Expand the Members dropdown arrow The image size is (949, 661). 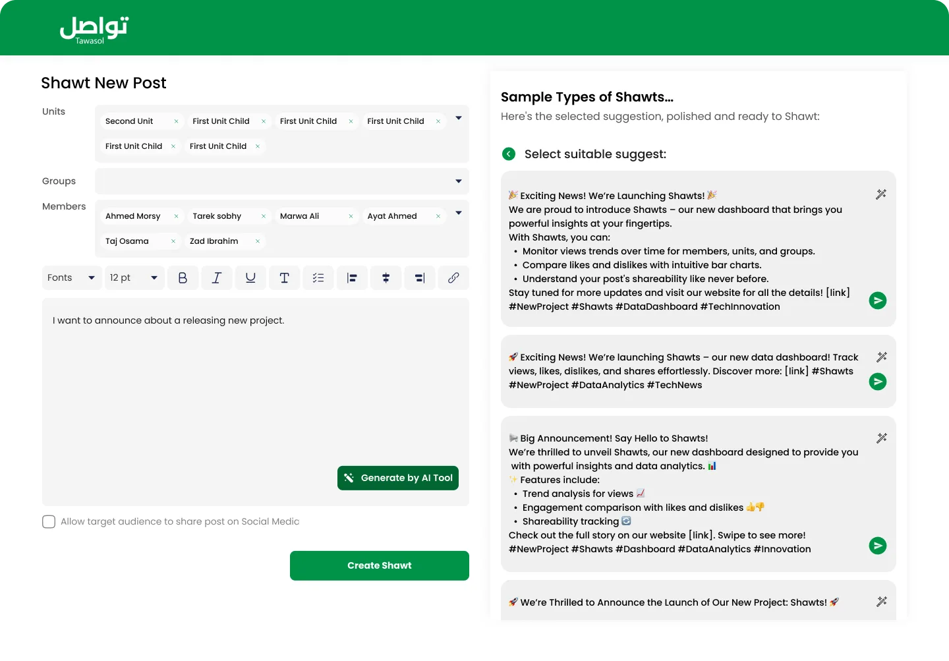459,213
